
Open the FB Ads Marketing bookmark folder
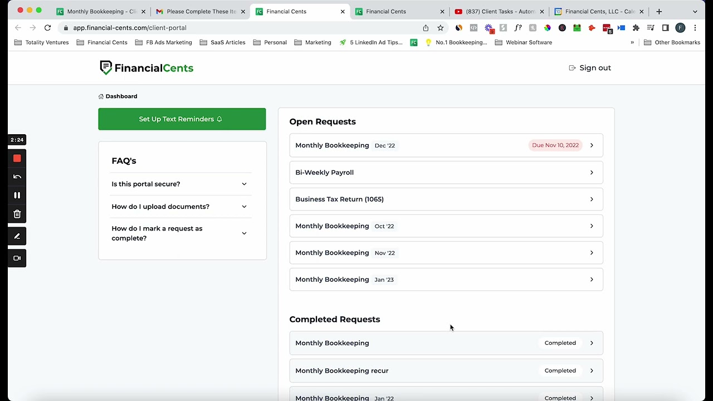point(163,42)
